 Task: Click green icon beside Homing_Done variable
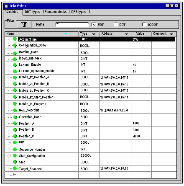pyautogui.click(x=15, y=53)
